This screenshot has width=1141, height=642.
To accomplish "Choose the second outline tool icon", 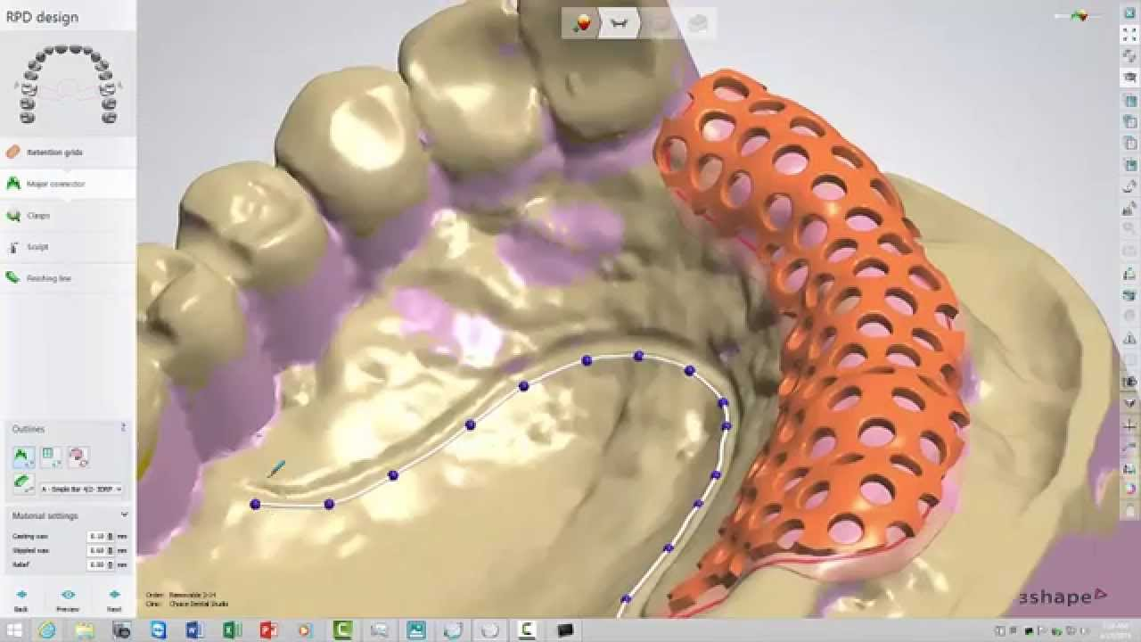I will click(51, 457).
